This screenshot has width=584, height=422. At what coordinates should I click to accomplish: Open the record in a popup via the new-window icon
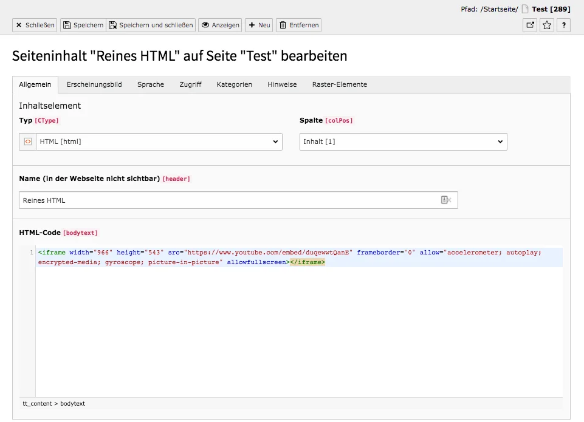click(x=531, y=25)
